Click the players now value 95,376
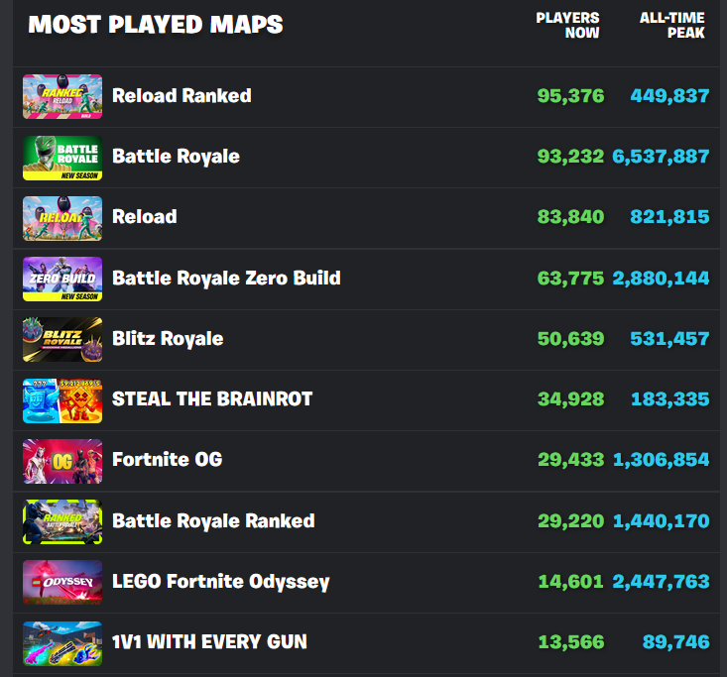727x677 pixels. tap(570, 96)
